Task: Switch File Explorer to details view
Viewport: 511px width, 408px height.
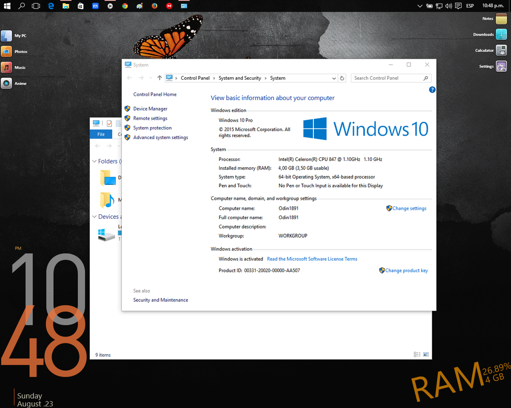Action: click(417, 354)
